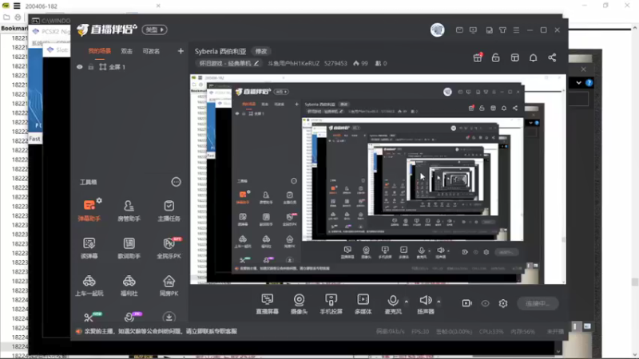Click the 亲爱的主播 announcement text
Image resolution: width=639 pixels, height=359 pixels.
pyautogui.click(x=161, y=331)
